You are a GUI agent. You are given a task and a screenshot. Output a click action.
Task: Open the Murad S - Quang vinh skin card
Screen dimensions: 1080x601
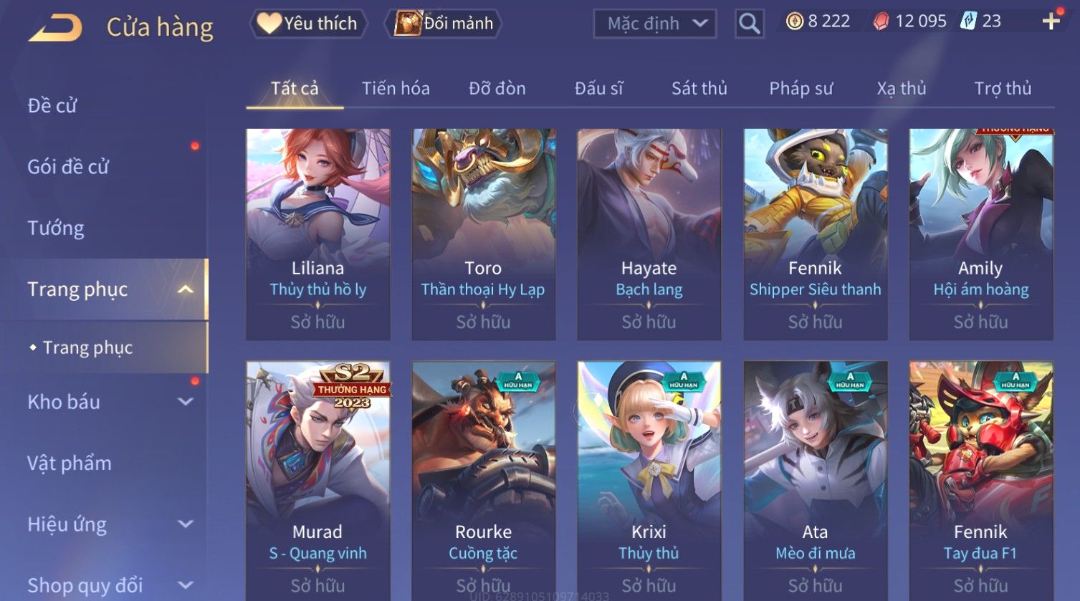tap(318, 480)
